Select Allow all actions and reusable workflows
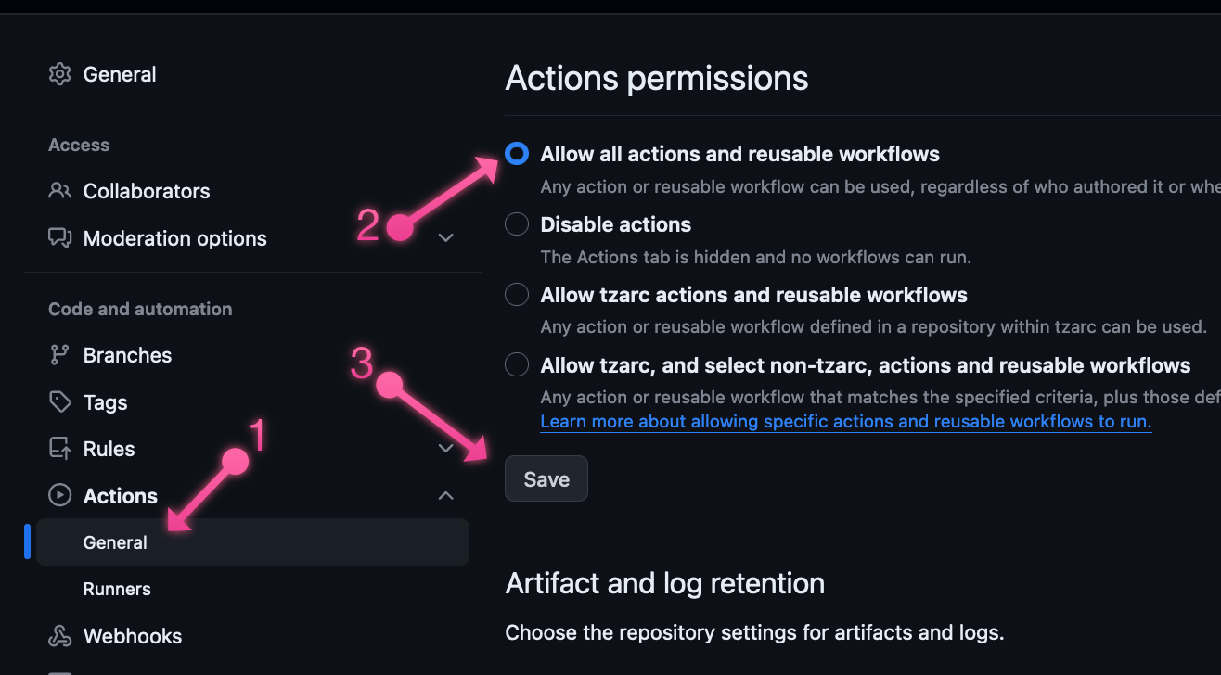The width and height of the screenshot is (1221, 675). 516,154
